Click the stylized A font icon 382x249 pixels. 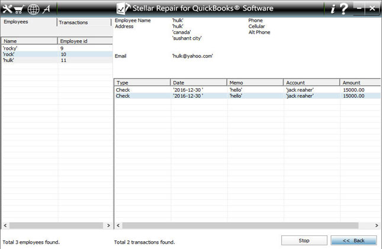46,9
